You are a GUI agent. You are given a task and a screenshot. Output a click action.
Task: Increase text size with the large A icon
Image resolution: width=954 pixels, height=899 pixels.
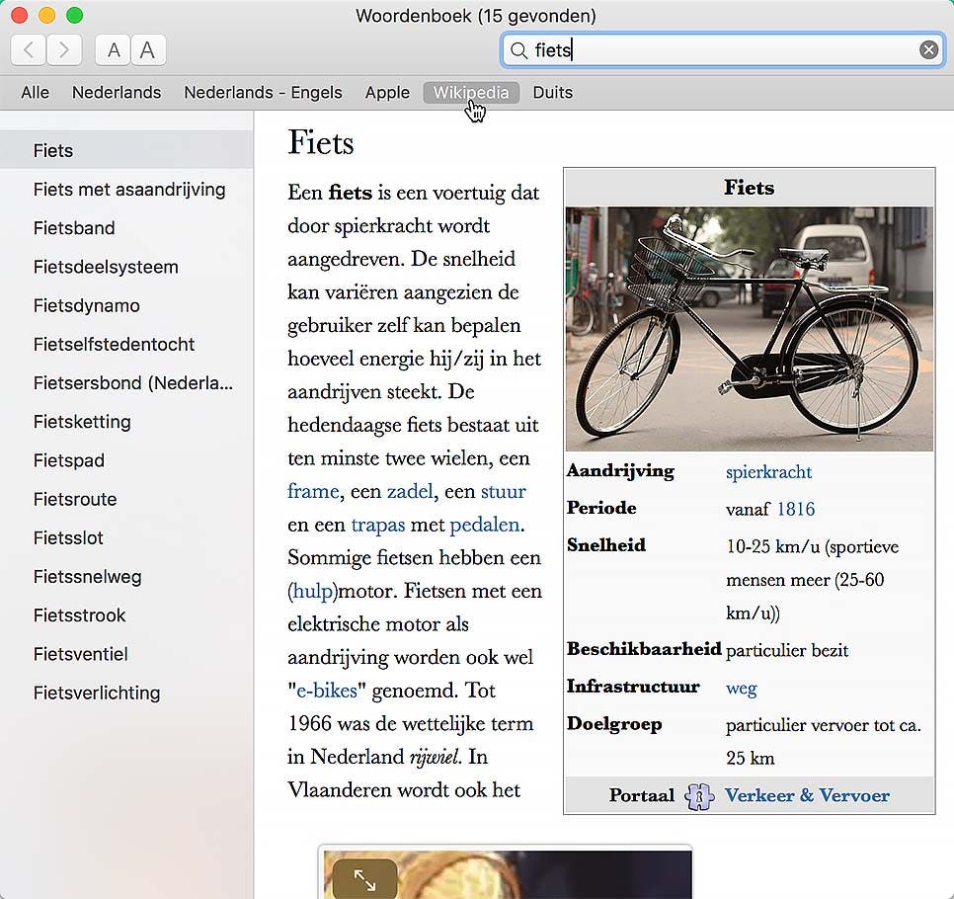140,49
